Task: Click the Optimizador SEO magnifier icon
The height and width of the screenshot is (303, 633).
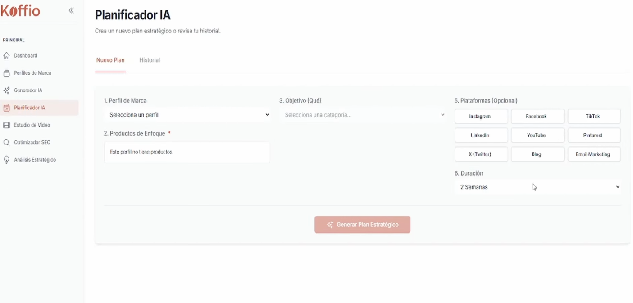Action: 6,142
